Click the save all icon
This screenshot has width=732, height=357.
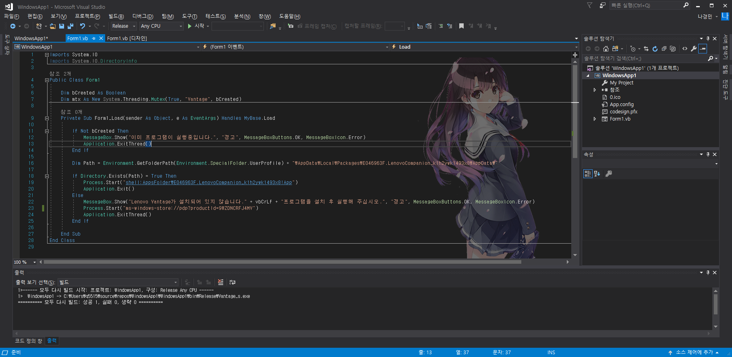pos(71,26)
